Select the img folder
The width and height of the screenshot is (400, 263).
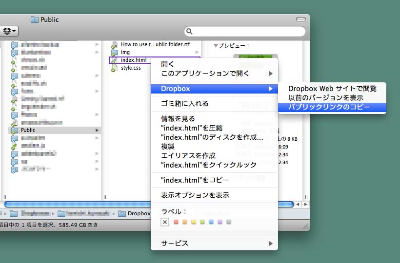[x=155, y=52]
